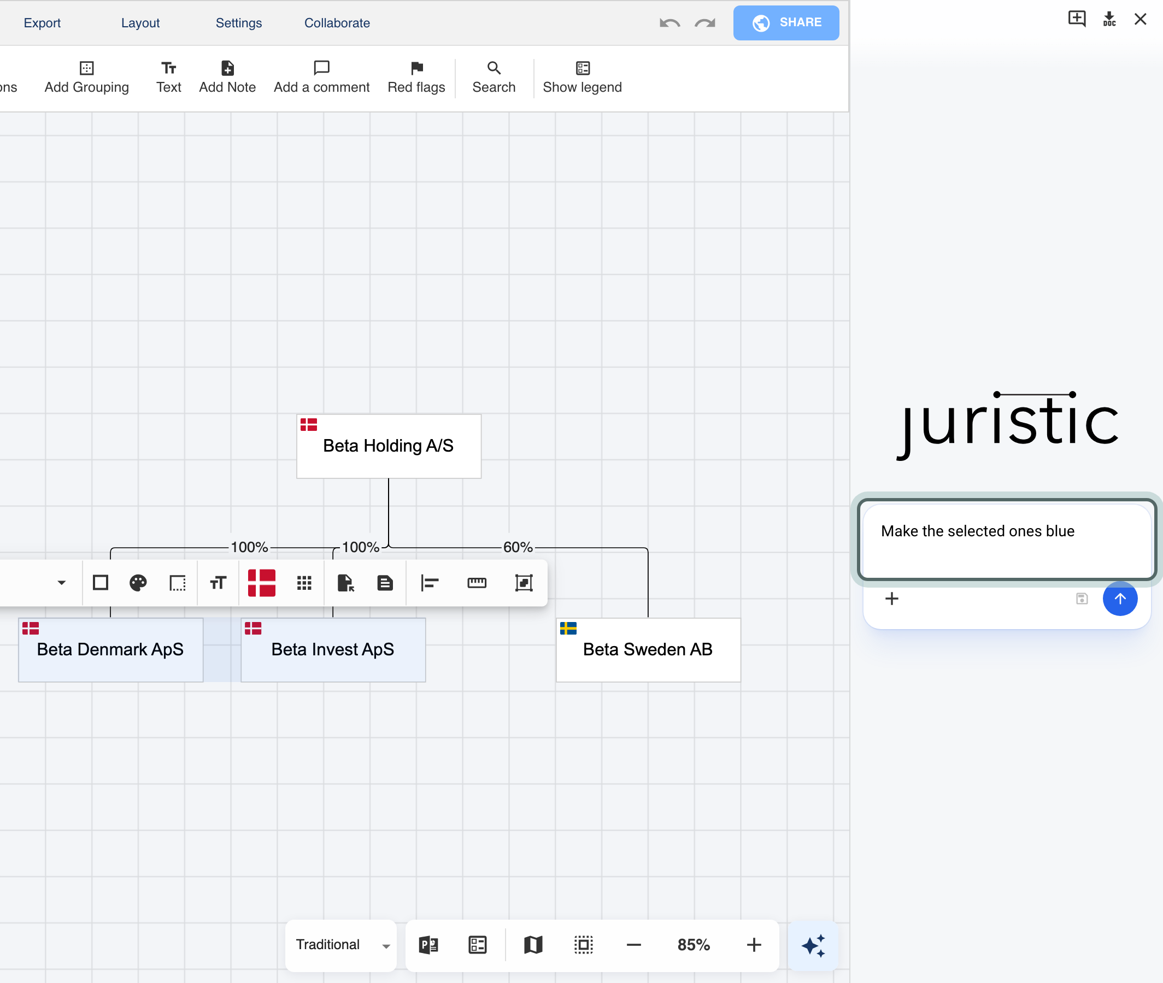The image size is (1163, 983).
Task: Open the Add Grouping tool
Action: click(x=86, y=78)
